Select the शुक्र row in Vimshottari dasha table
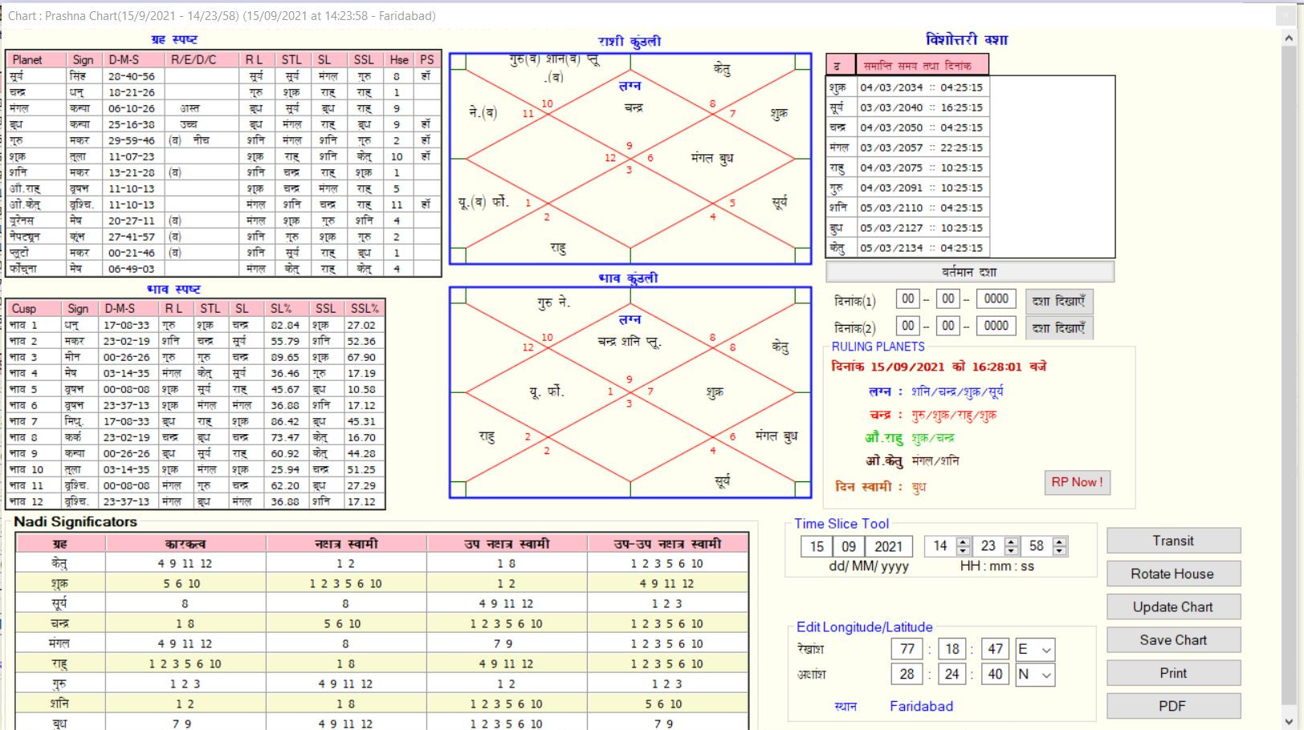Viewport: 1304px width, 730px height. (969, 87)
